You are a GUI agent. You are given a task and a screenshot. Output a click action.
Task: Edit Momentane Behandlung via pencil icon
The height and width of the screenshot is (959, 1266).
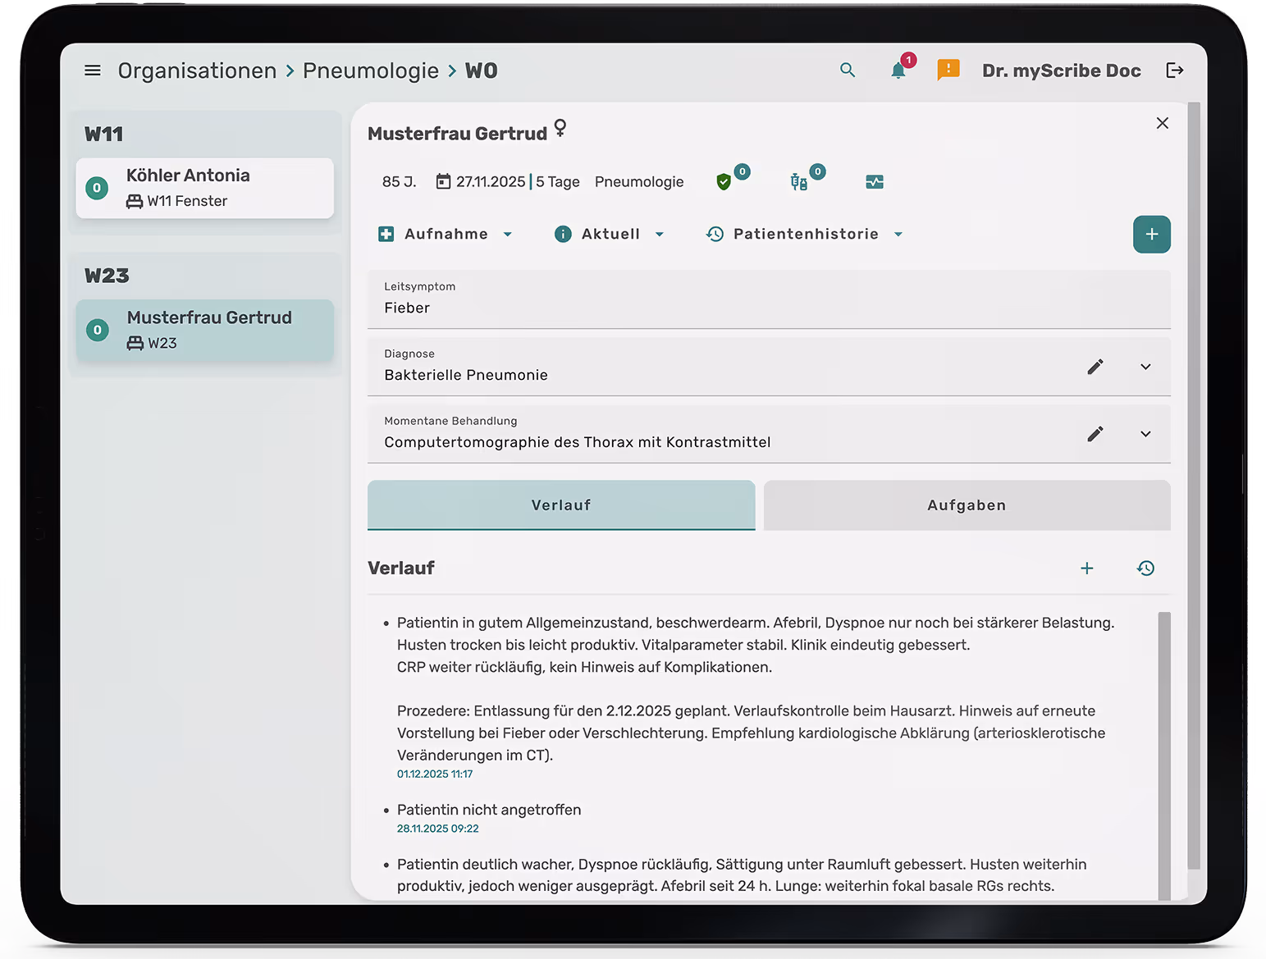pos(1095,434)
